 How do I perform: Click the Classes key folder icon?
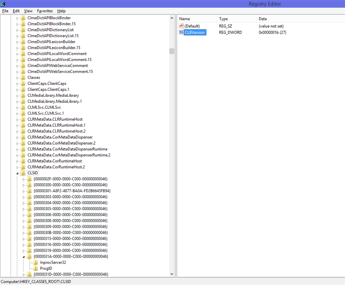23,78
